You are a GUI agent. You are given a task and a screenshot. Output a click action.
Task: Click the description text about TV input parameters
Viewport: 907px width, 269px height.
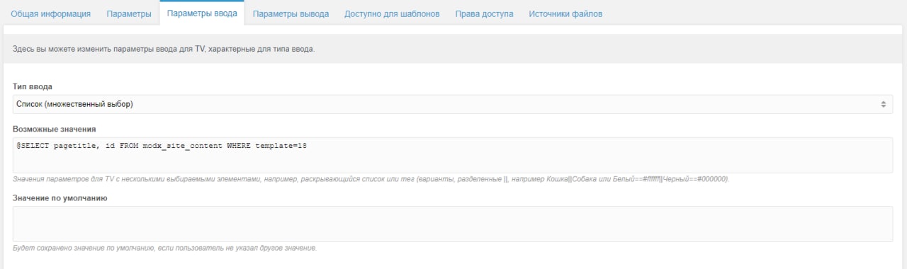164,50
